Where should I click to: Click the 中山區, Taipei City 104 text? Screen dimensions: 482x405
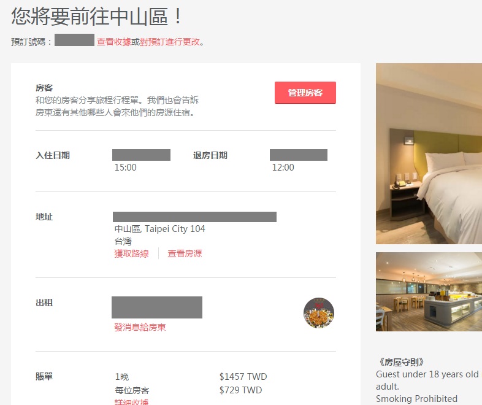tap(160, 229)
